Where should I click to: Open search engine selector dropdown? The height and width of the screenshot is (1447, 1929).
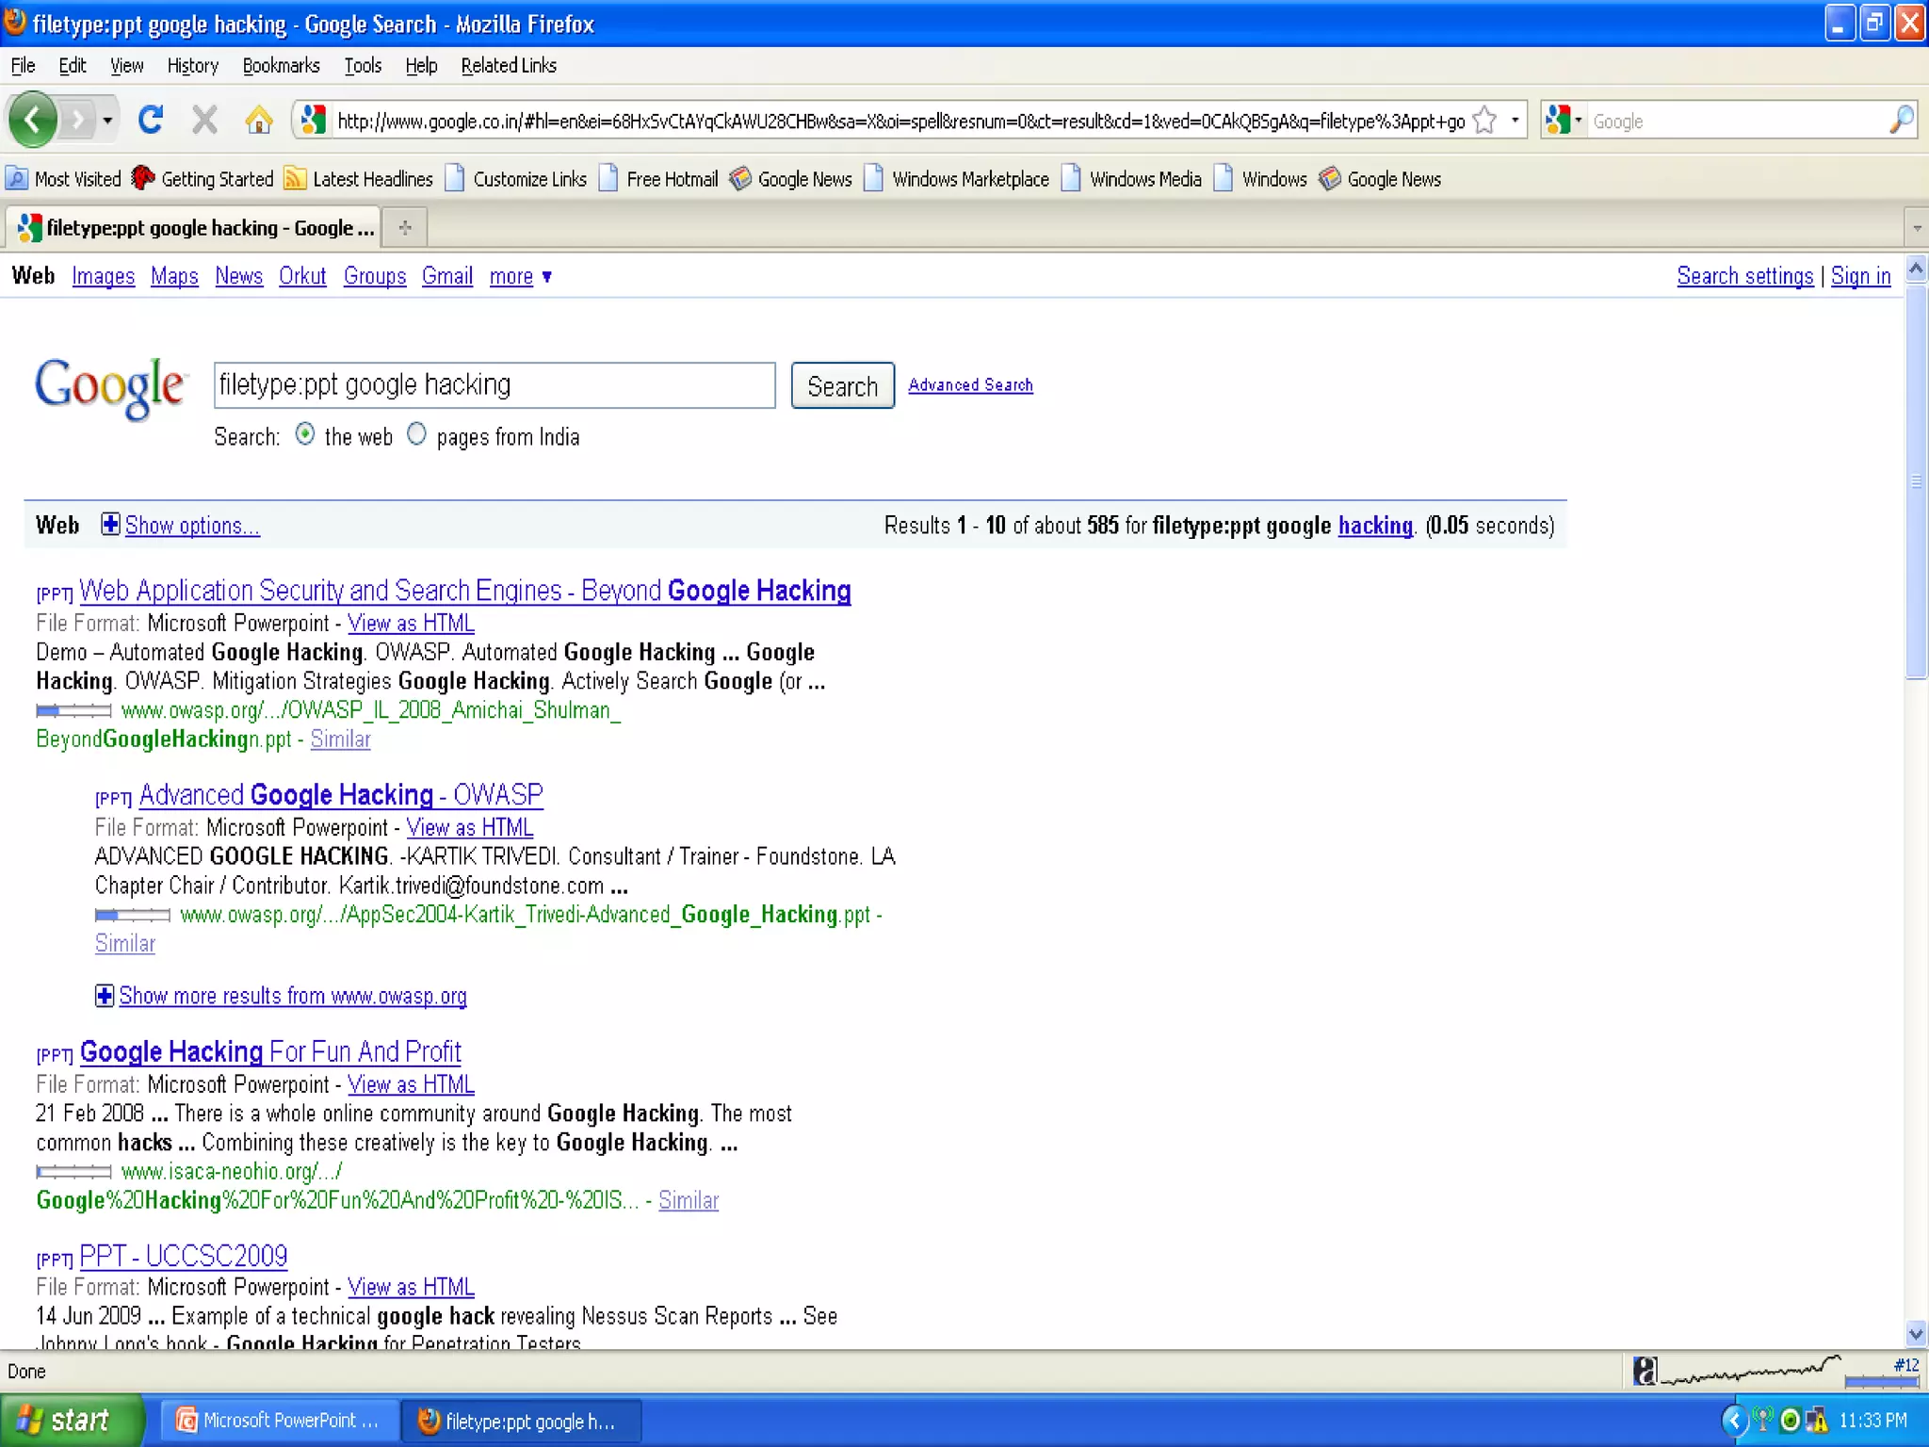[x=1565, y=120]
